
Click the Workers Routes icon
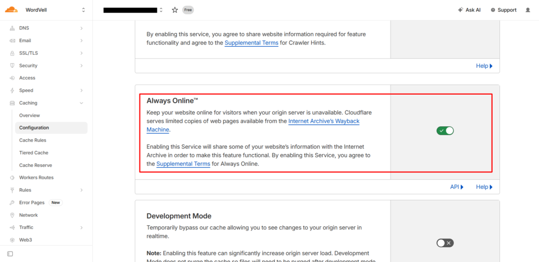tap(13, 177)
